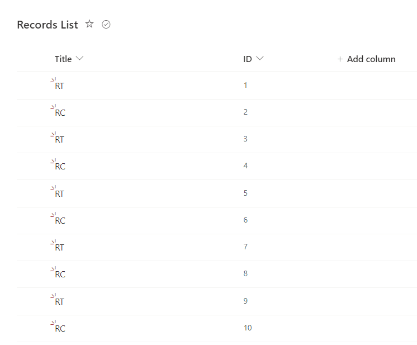Open the ID column header menu
417x345 pixels.
click(248, 59)
